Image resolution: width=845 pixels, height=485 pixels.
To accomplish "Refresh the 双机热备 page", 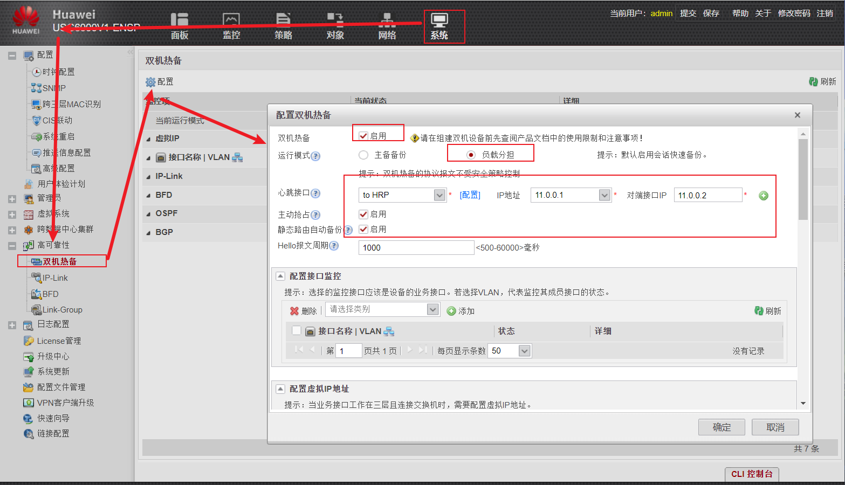I will coord(822,81).
